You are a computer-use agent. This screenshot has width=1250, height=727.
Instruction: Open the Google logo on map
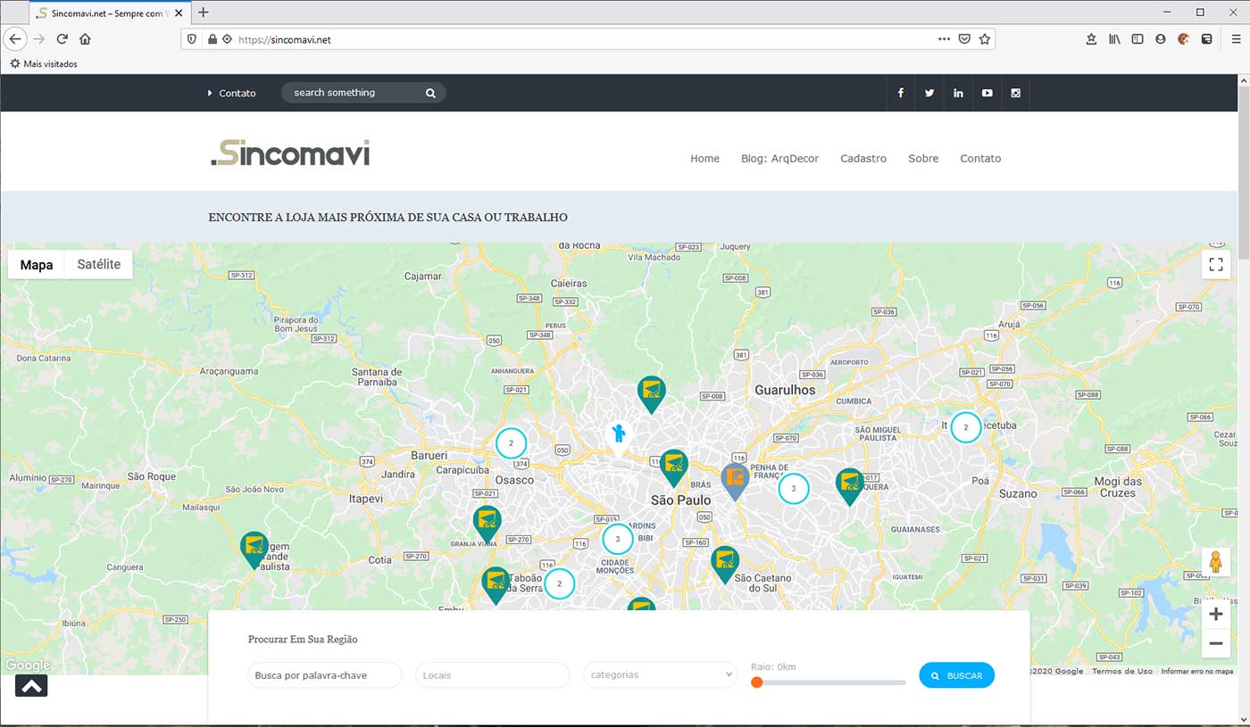tap(27, 665)
